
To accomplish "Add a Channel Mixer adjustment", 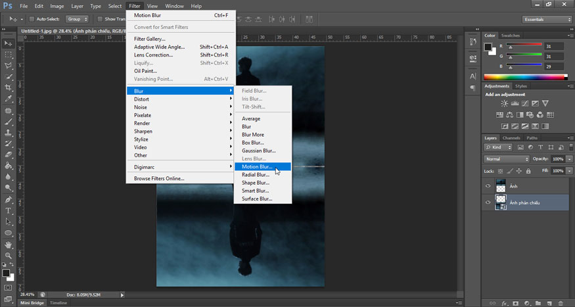I will 540,115.
